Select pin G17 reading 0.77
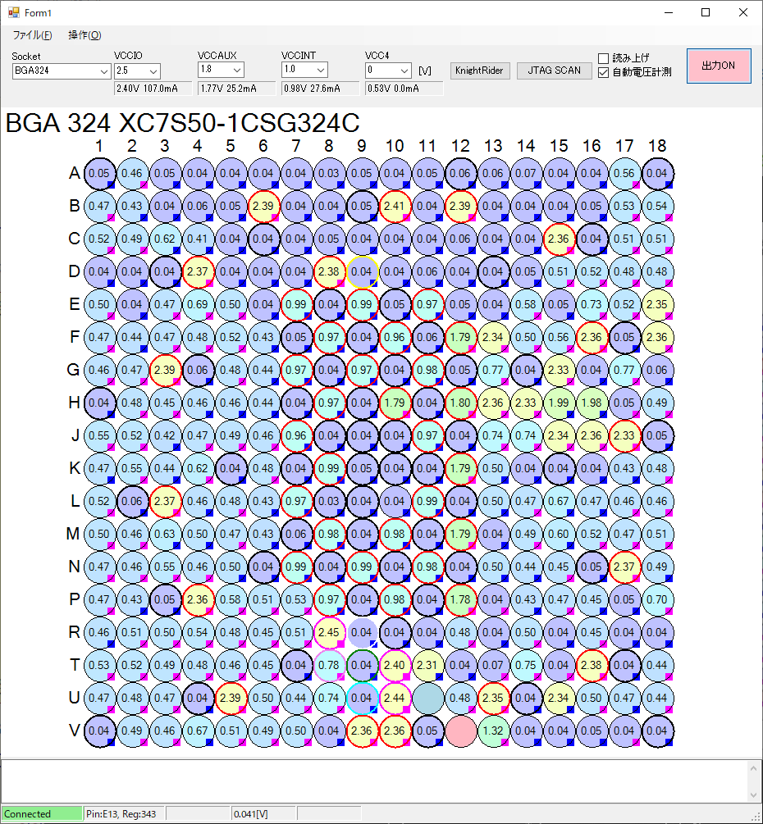 624,370
